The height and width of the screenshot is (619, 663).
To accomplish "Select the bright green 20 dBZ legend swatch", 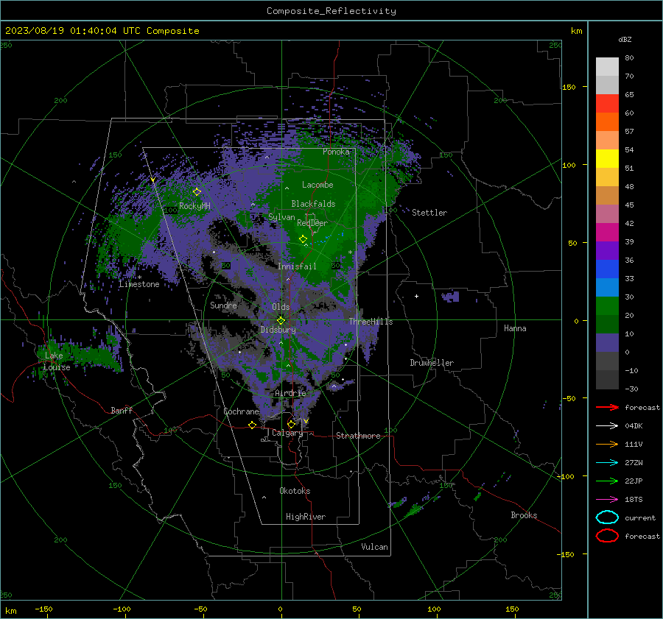I will (607, 306).
